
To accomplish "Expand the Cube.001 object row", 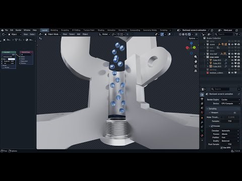I will click(208, 60).
